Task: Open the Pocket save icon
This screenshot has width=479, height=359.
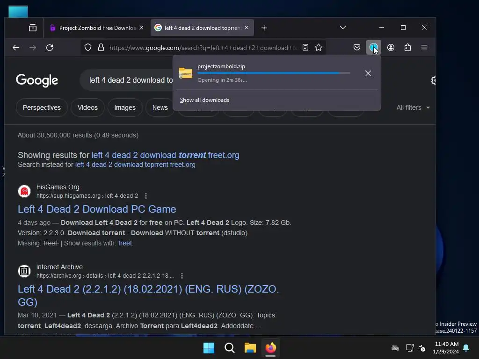Action: [x=357, y=47]
